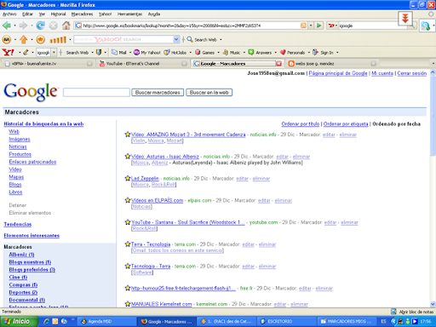Go to the Home page icon
The image size is (436, 327).
[x=66, y=26]
